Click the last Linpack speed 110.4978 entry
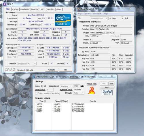This screenshot has height=136, width=144. coord(56,111)
